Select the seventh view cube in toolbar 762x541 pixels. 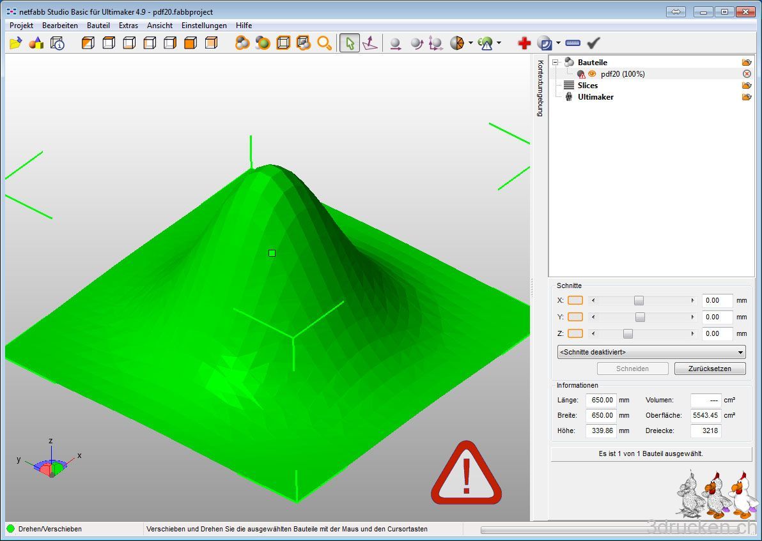(x=211, y=43)
